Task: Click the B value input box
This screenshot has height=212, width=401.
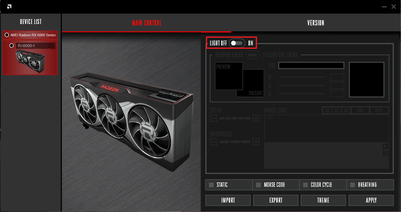Action: 337,94
